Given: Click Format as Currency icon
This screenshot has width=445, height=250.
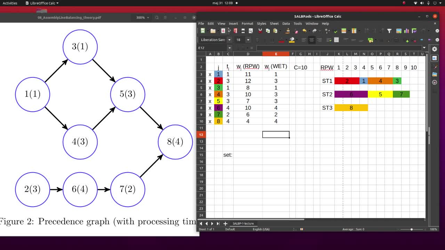Looking at the screenshot, I should point(371,40).
